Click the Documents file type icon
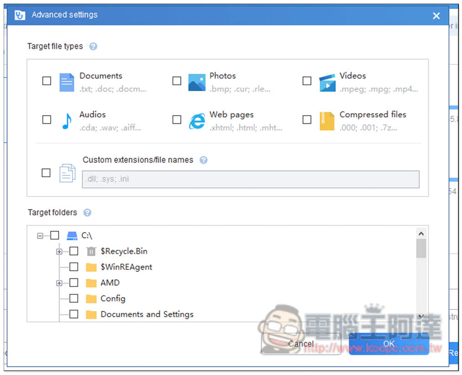The image size is (462, 375). pos(67,83)
